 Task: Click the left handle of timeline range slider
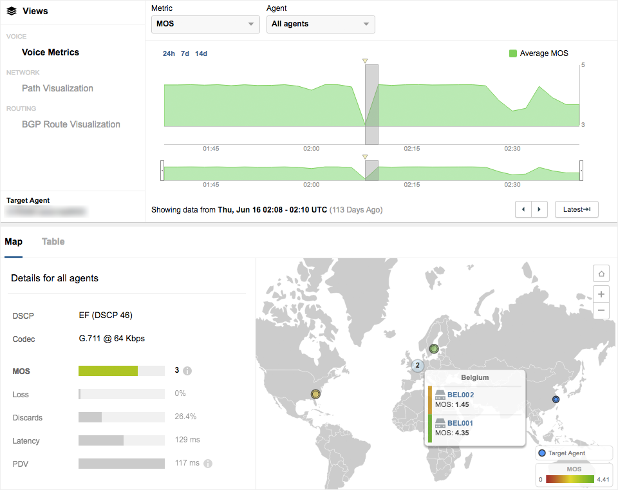click(162, 171)
